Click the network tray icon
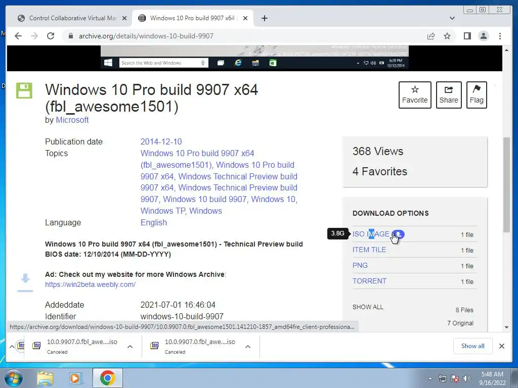This screenshot has height=388, width=518. tap(442, 378)
